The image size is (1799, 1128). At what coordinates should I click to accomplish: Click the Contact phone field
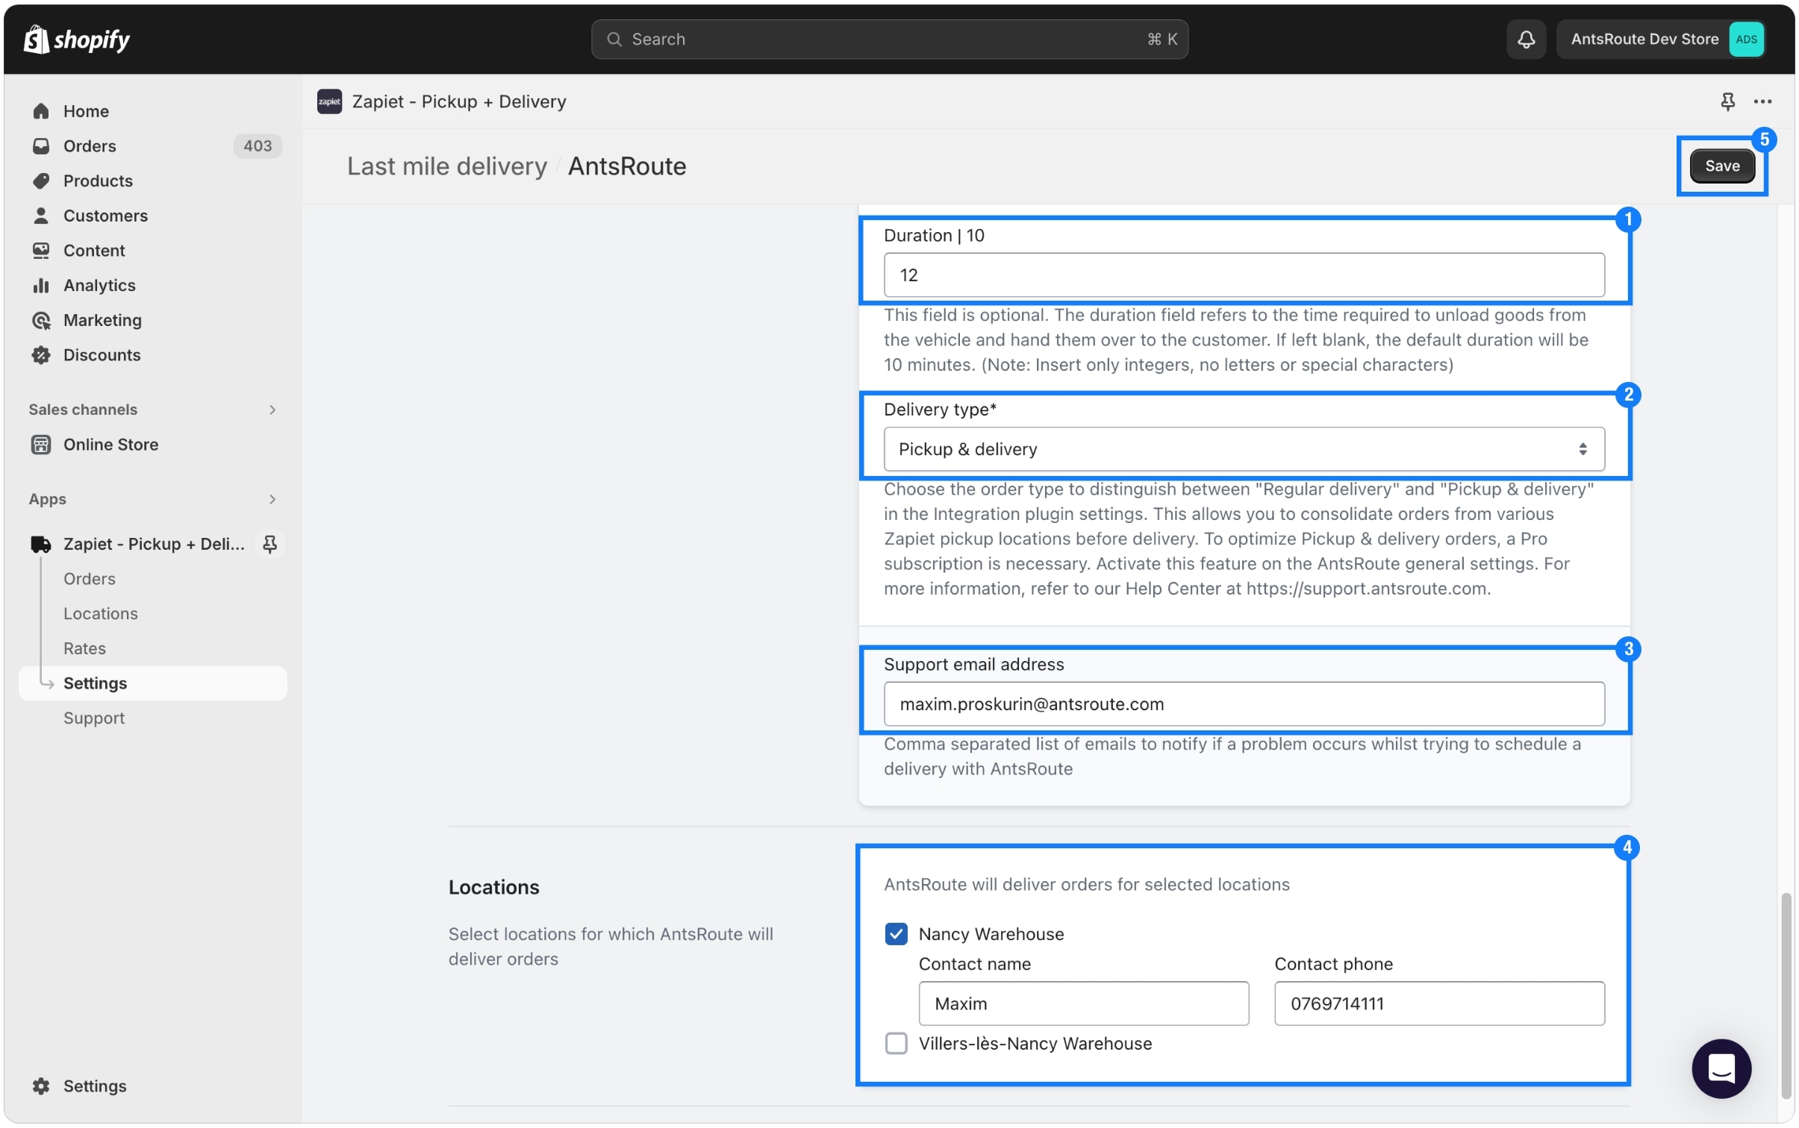1438,1003
